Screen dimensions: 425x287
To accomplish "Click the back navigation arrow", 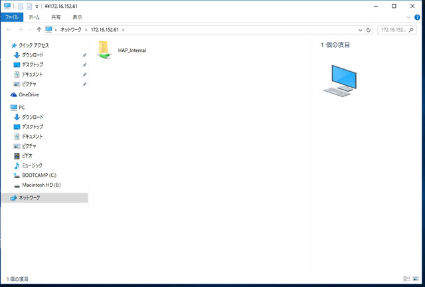I will 8,30.
